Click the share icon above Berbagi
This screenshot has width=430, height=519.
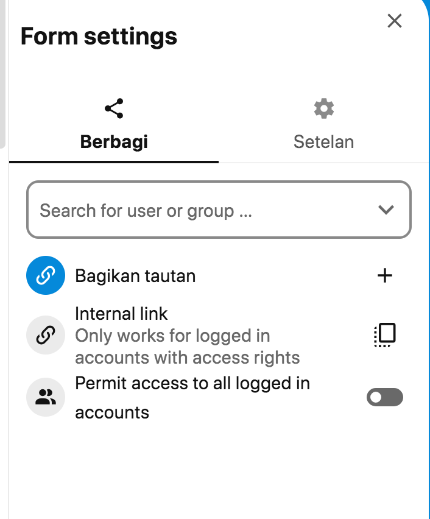tap(114, 108)
